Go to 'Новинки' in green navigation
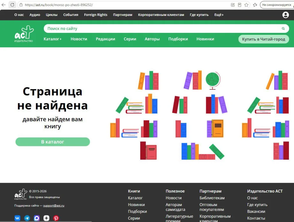This screenshot has height=222, width=294. click(x=205, y=39)
